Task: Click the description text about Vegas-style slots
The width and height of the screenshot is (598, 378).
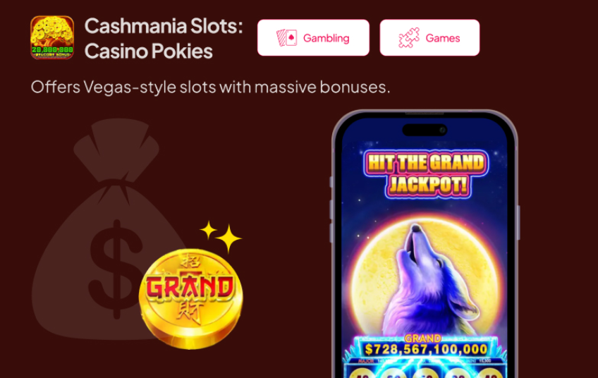Action: [x=211, y=87]
